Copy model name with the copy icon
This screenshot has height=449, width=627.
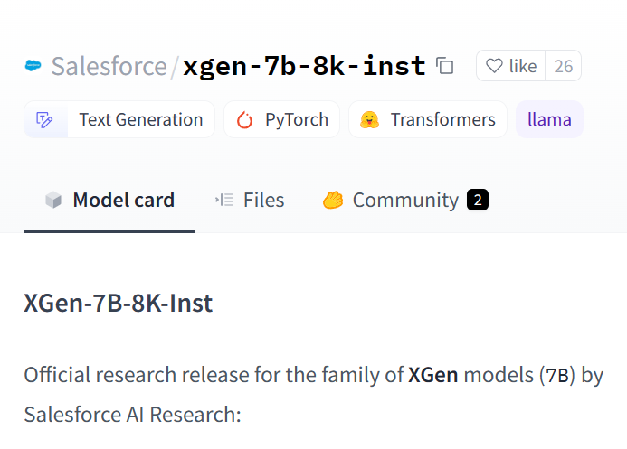pos(444,66)
